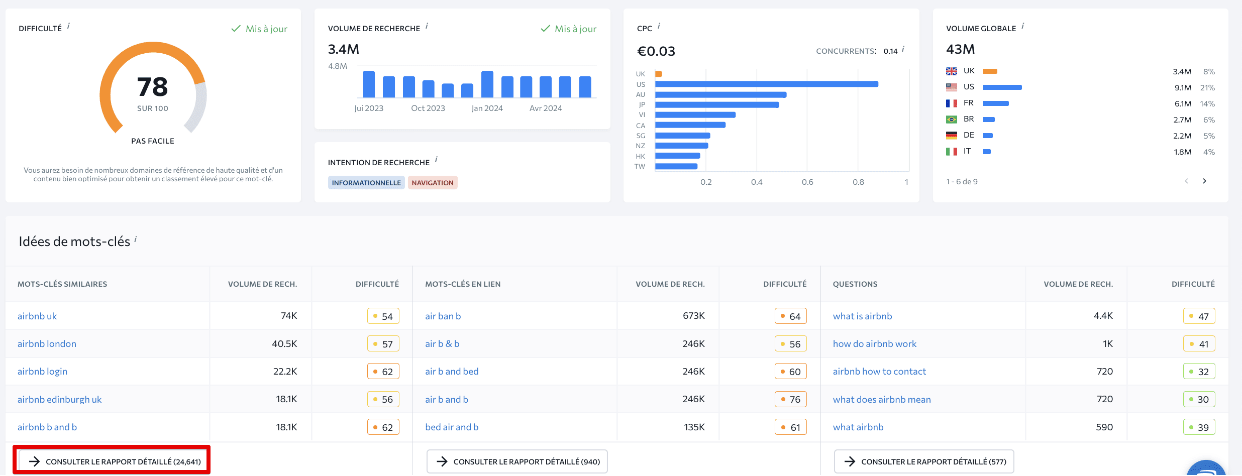Open the 'what is airbnb' question link
Image resolution: width=1242 pixels, height=476 pixels.
[862, 316]
